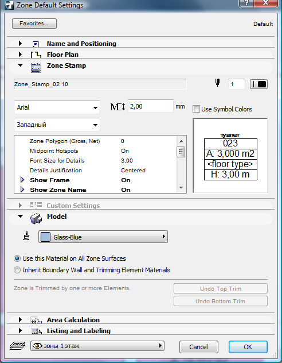Screen dimensions: 282x363
Task: Open the Западный script dropdown
Action: click(57, 125)
